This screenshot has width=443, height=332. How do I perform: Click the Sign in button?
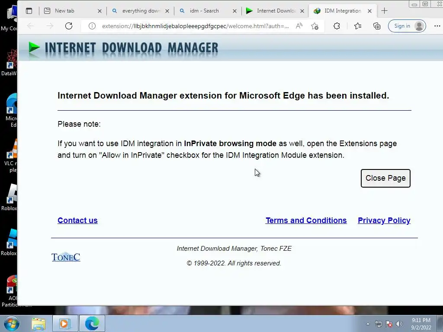[x=407, y=26]
